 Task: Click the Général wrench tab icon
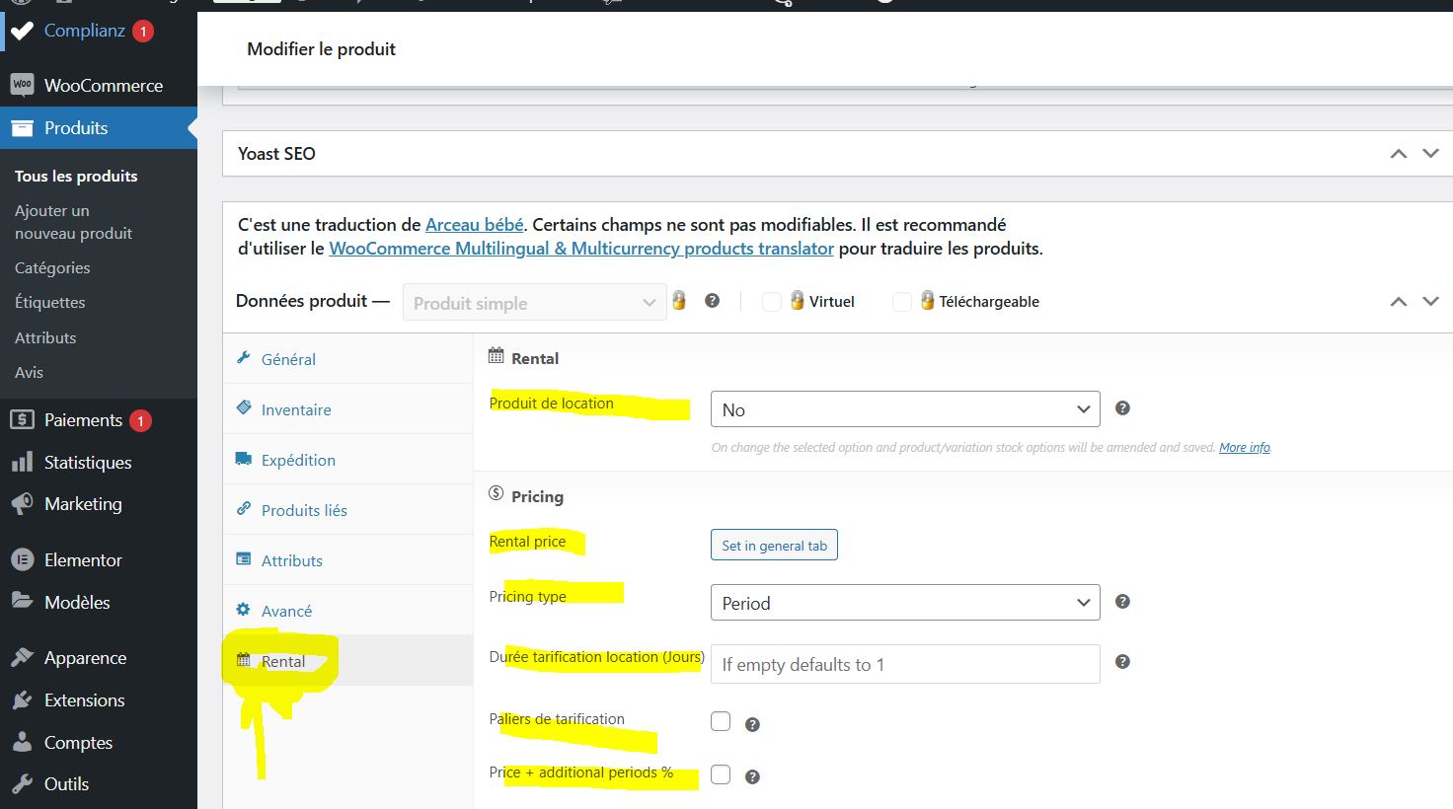[244, 358]
